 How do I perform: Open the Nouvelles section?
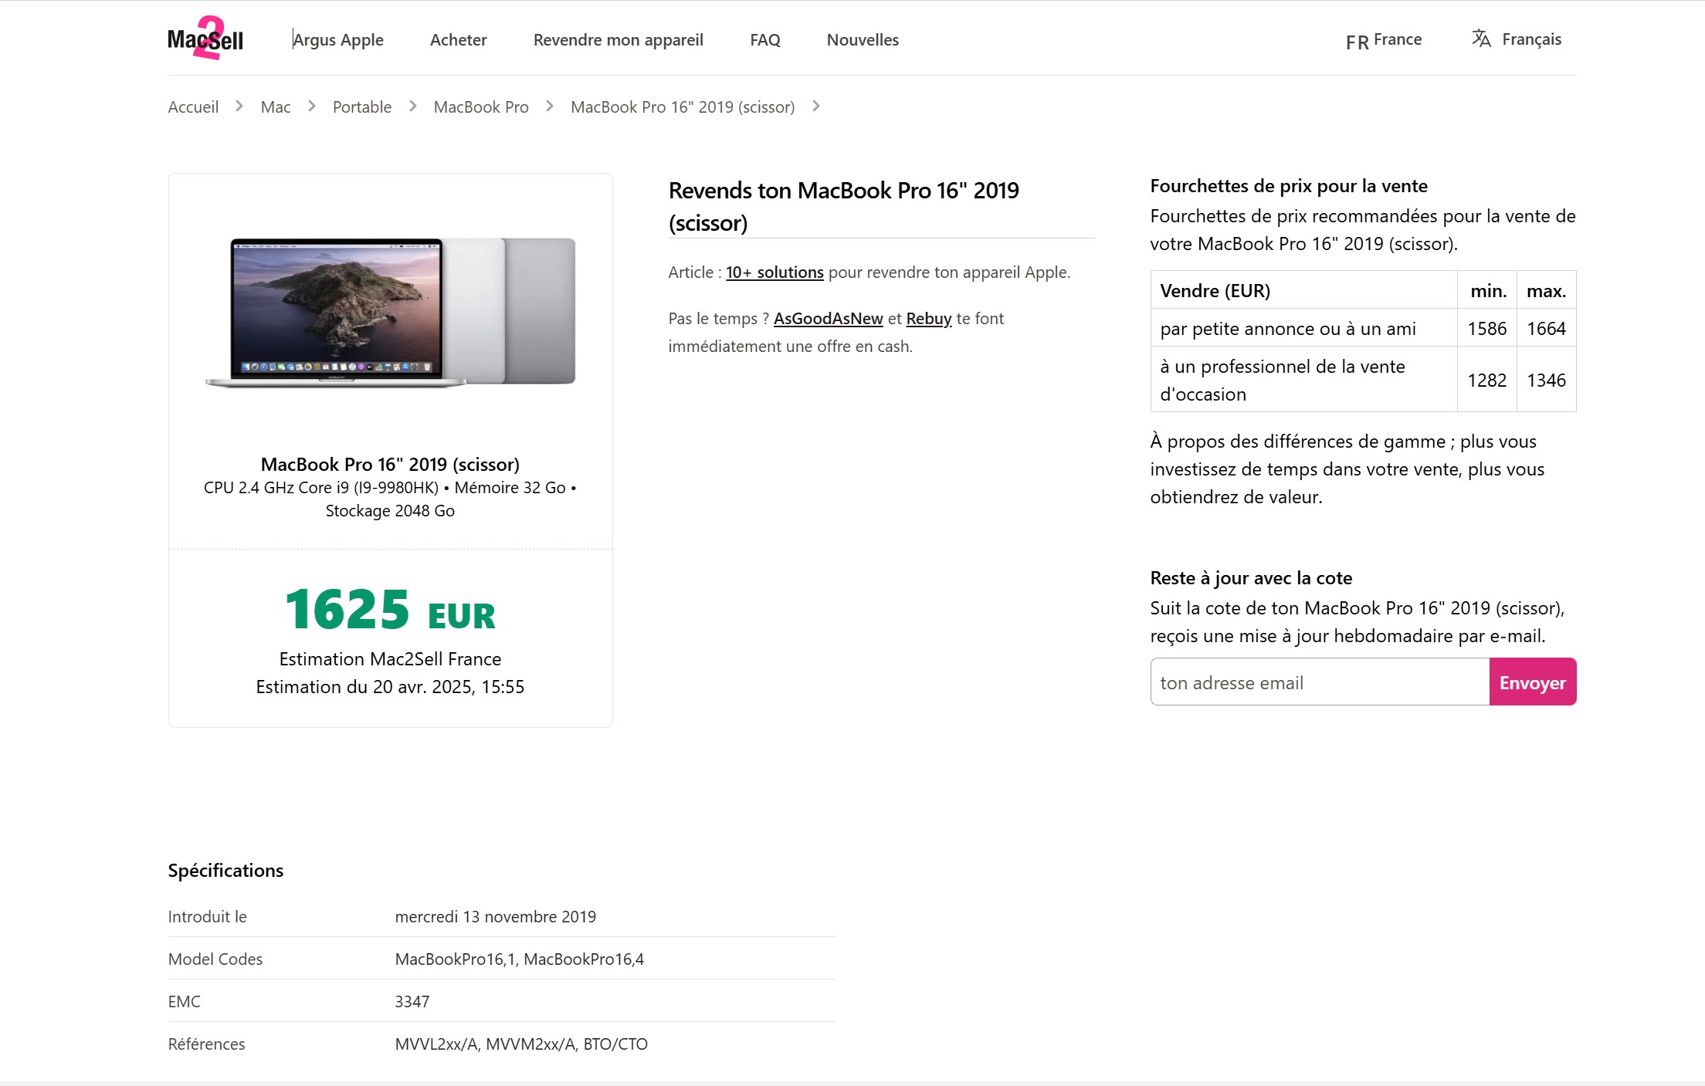pyautogui.click(x=863, y=39)
